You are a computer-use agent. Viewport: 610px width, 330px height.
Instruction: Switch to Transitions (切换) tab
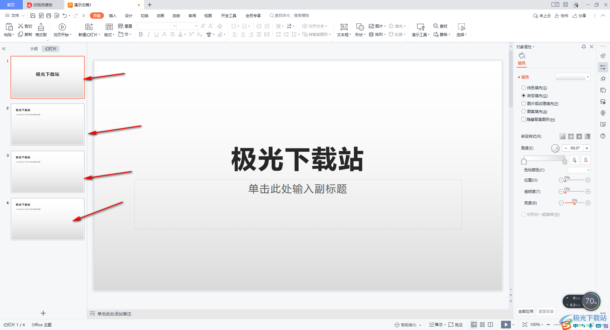[145, 16]
